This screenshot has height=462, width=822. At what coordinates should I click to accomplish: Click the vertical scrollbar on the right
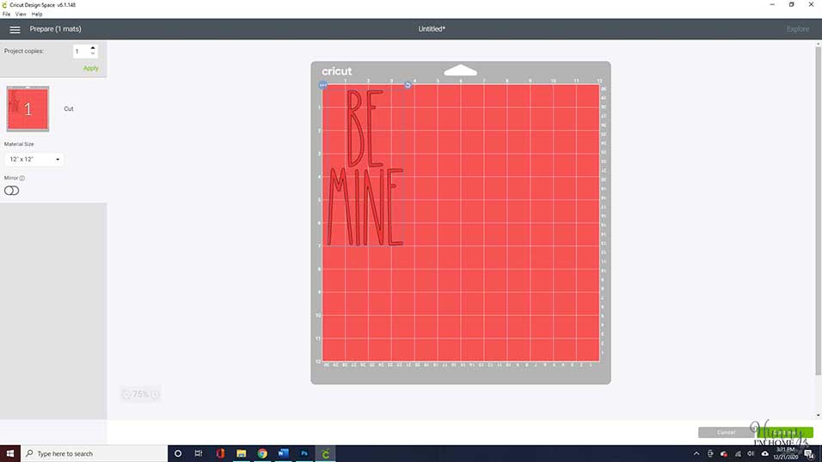pyautogui.click(x=818, y=210)
